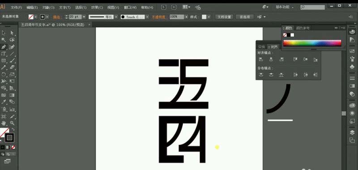Set color mode to solid Color

3,147
